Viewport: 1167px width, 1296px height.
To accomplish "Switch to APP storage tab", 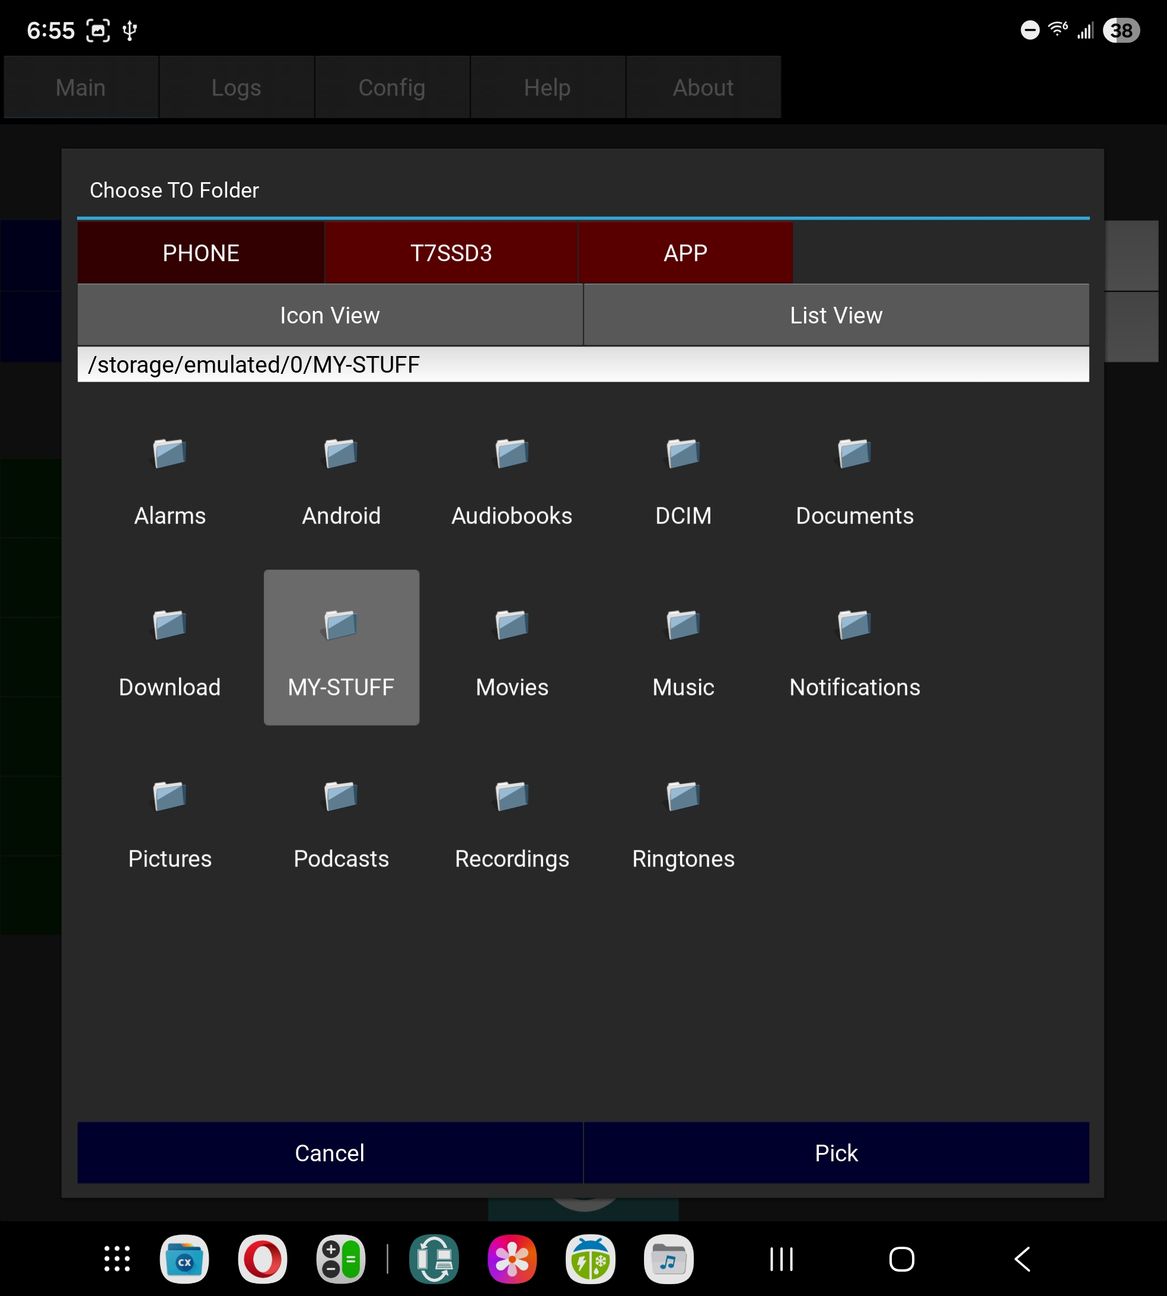I will 685,253.
